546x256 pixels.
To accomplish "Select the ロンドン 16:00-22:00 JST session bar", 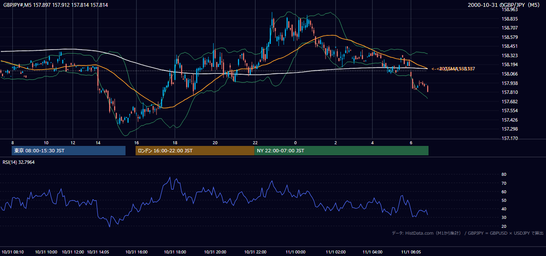I will pyautogui.click(x=195, y=151).
